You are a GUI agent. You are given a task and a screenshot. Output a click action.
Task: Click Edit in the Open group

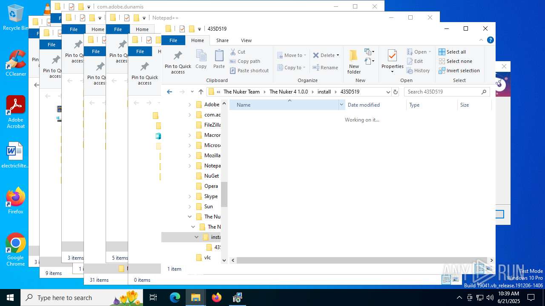tap(415, 61)
